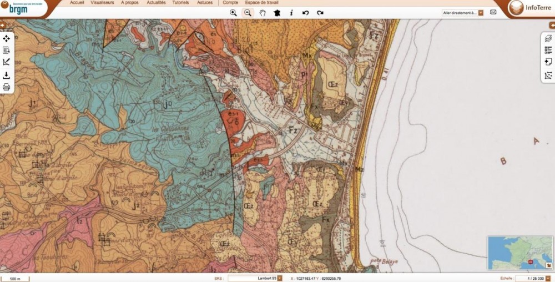Image resolution: width=555 pixels, height=282 pixels.
Task: Open the 'Aller directement à...' dropdown
Action: click(481, 12)
